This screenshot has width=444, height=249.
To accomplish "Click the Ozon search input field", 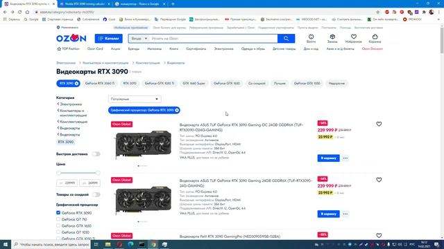I will [213, 39].
